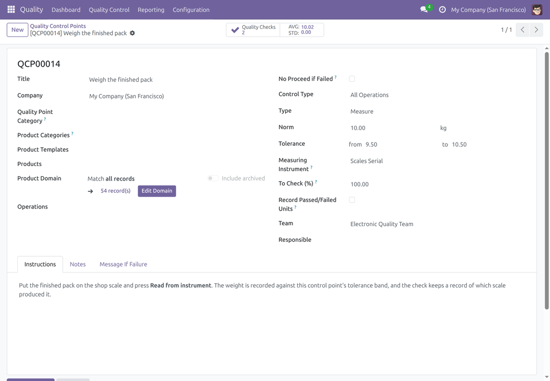Screen dimensions: 550x381
Task: Go to next record arrow
Action: 536,30
